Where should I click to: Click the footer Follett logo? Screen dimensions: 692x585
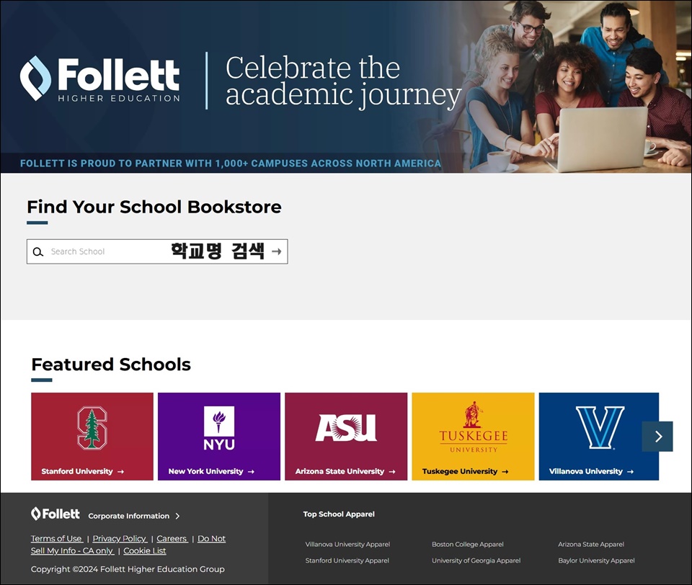point(56,514)
